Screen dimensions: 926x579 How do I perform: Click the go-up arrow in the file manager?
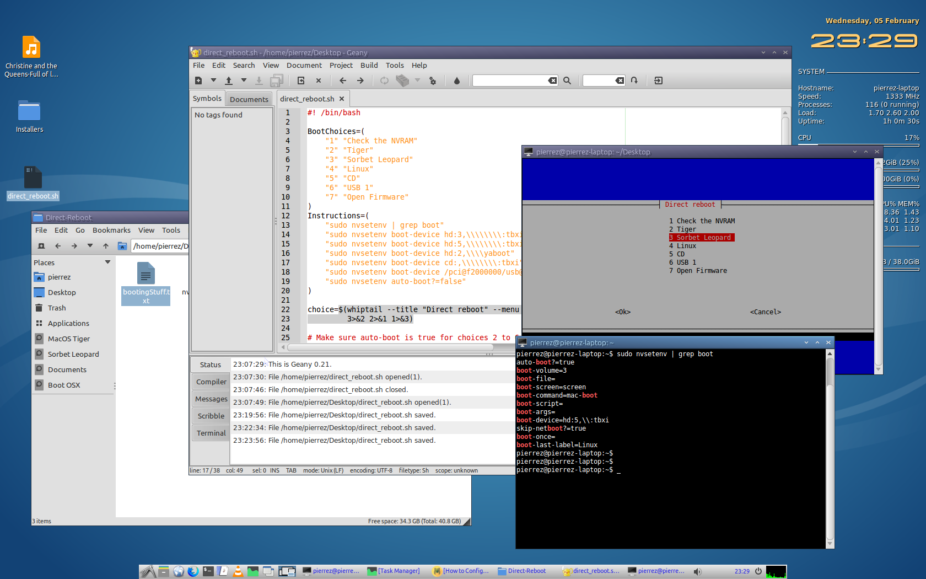coord(106,246)
